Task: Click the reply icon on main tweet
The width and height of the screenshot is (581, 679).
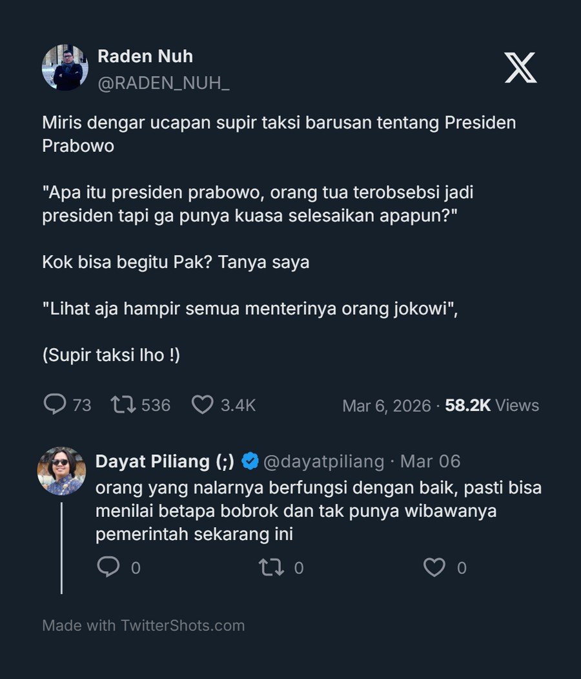Action: pyautogui.click(x=55, y=404)
